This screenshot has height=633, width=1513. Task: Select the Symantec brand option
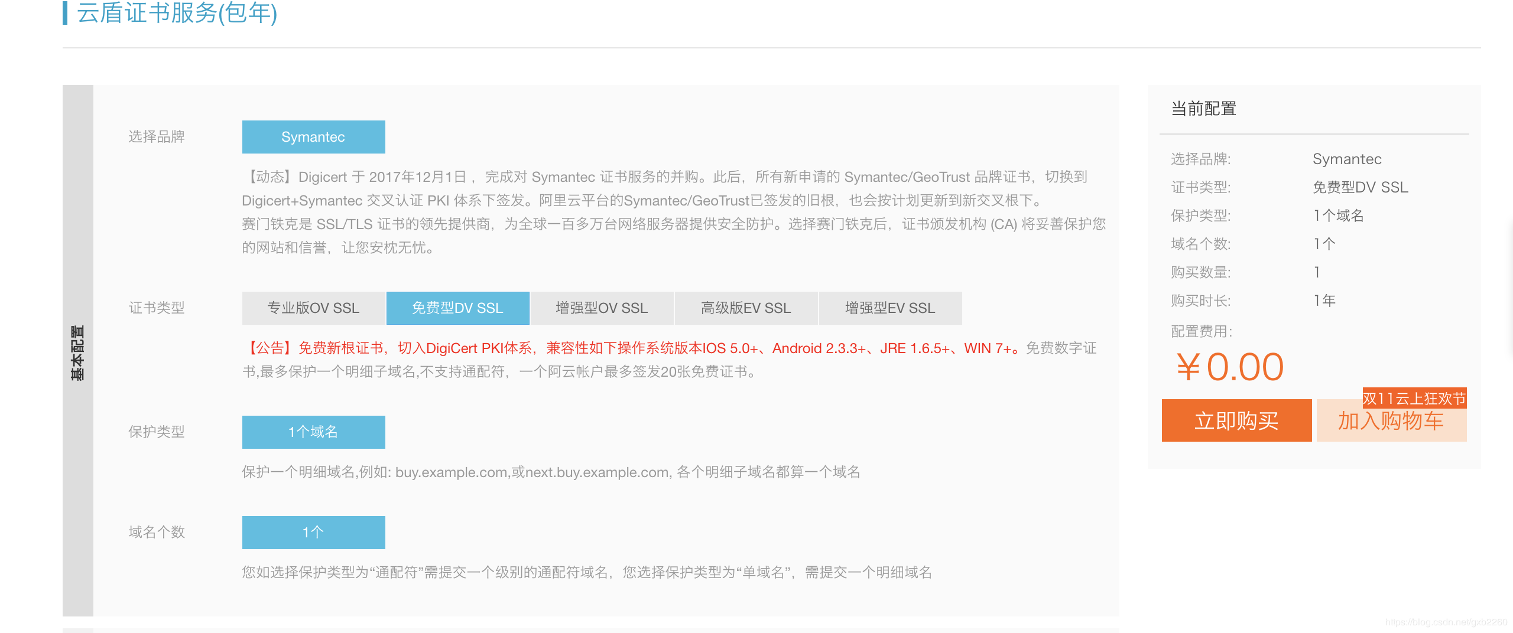coord(313,137)
